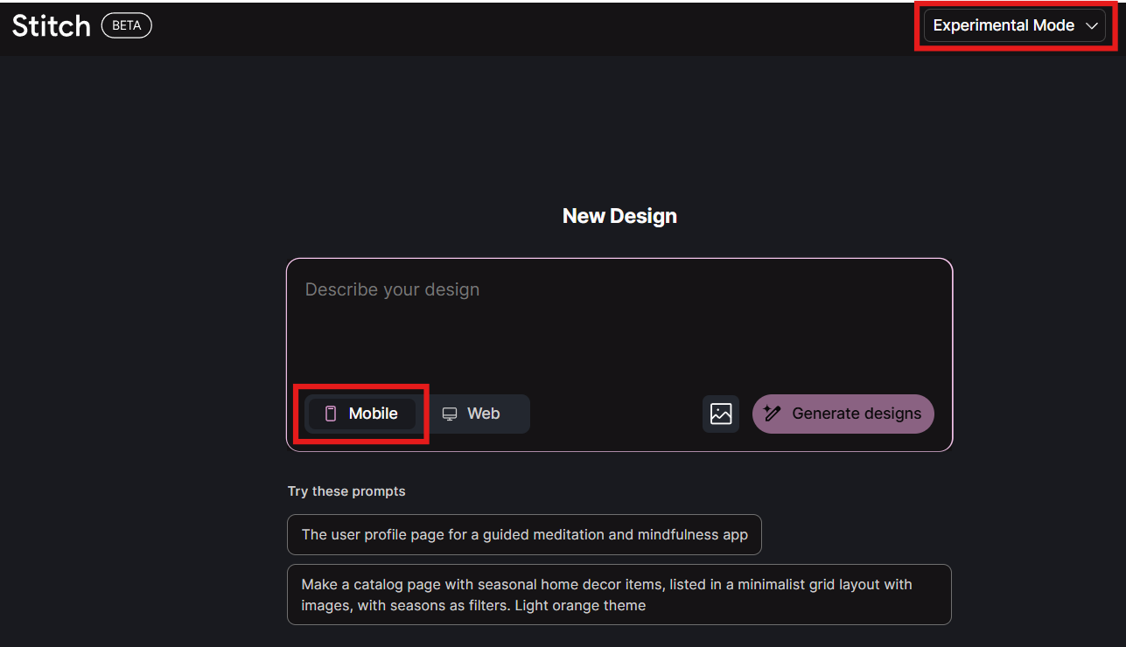Click the BETA badge
The height and width of the screenshot is (647, 1126).
click(127, 25)
